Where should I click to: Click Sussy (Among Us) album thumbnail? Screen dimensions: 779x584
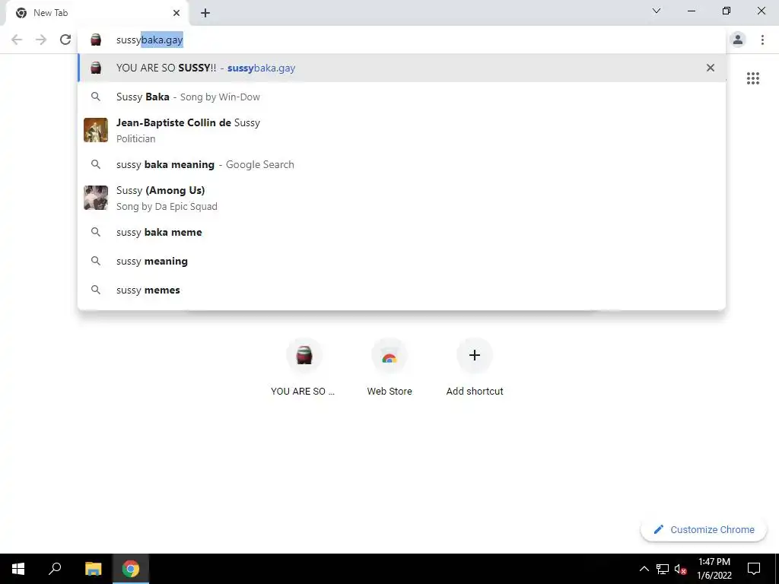pos(96,198)
